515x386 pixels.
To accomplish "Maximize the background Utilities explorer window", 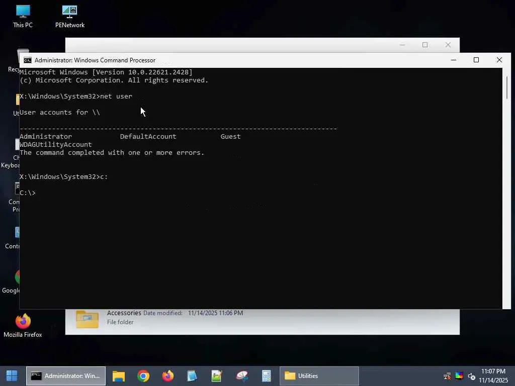I will [425, 45].
